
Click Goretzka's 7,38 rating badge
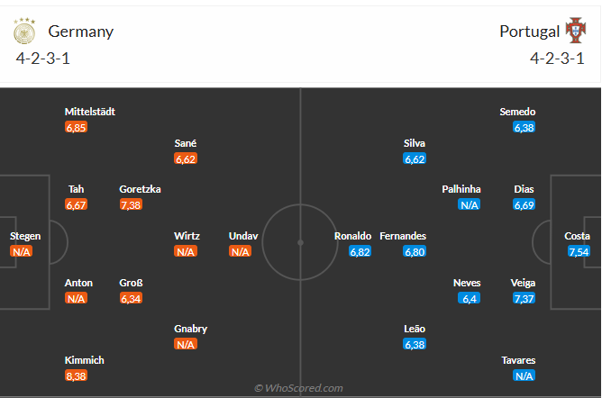click(x=131, y=205)
